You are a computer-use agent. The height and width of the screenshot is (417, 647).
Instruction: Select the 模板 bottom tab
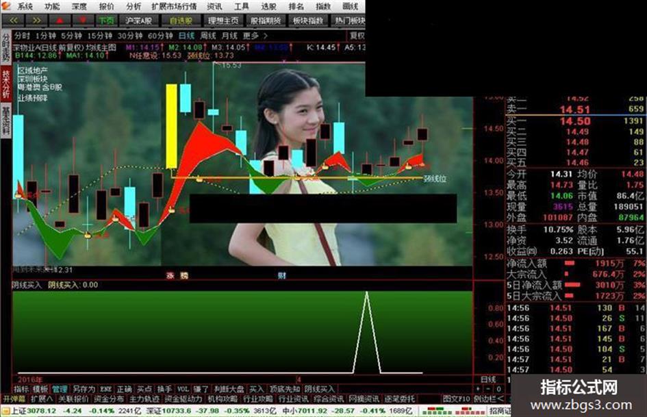point(40,389)
